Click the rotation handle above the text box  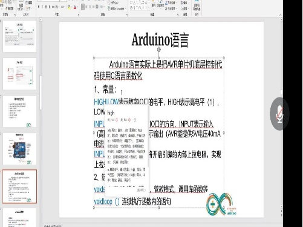click(x=159, y=49)
